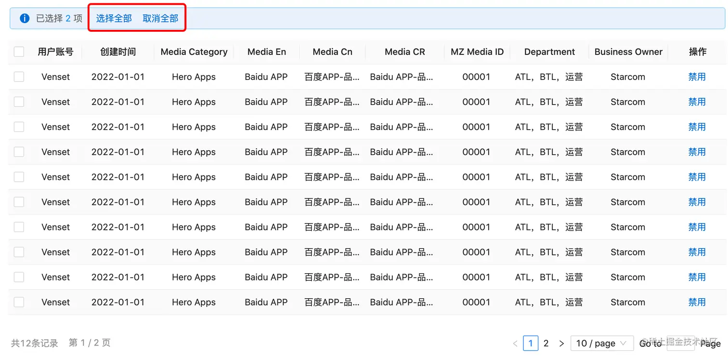728x357 pixels.
Task: Click the MZ Media ID column header
Action: [x=477, y=52]
